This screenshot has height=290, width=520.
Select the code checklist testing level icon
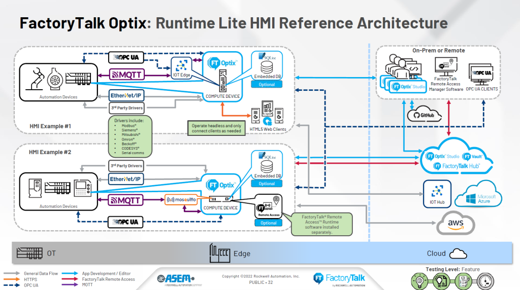pos(463,281)
